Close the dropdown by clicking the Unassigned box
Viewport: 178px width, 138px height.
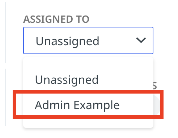coord(88,40)
